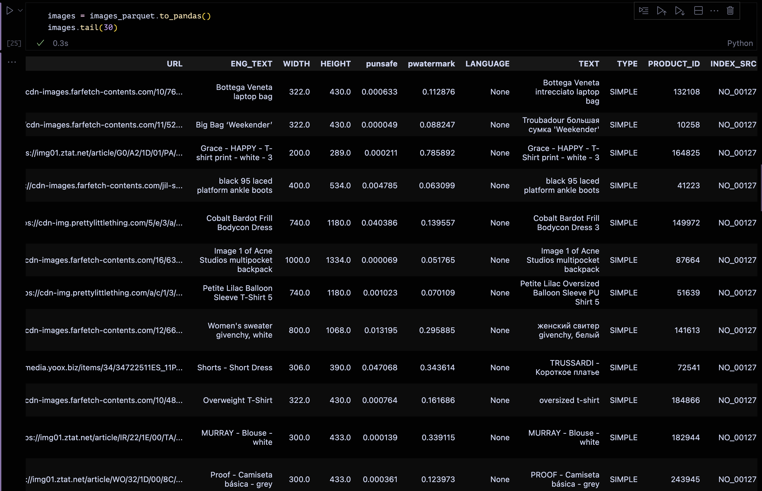Execute cells above icon
The width and height of the screenshot is (762, 491).
coord(661,11)
